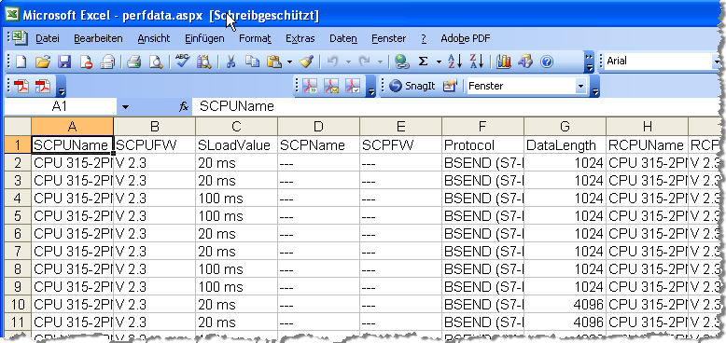Open the Fenster capture mode dropdown
Screen dimensions: 726x343
[580, 86]
